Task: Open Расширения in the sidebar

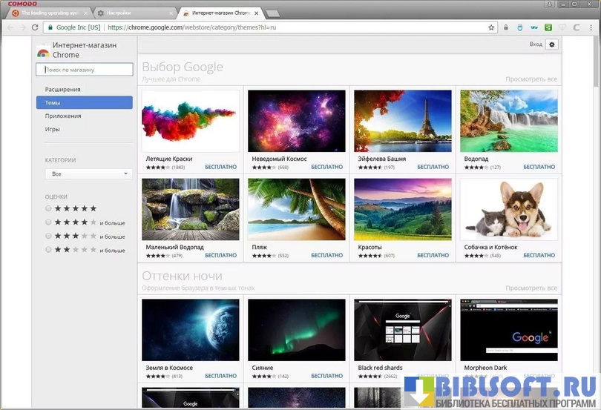Action: [63, 90]
